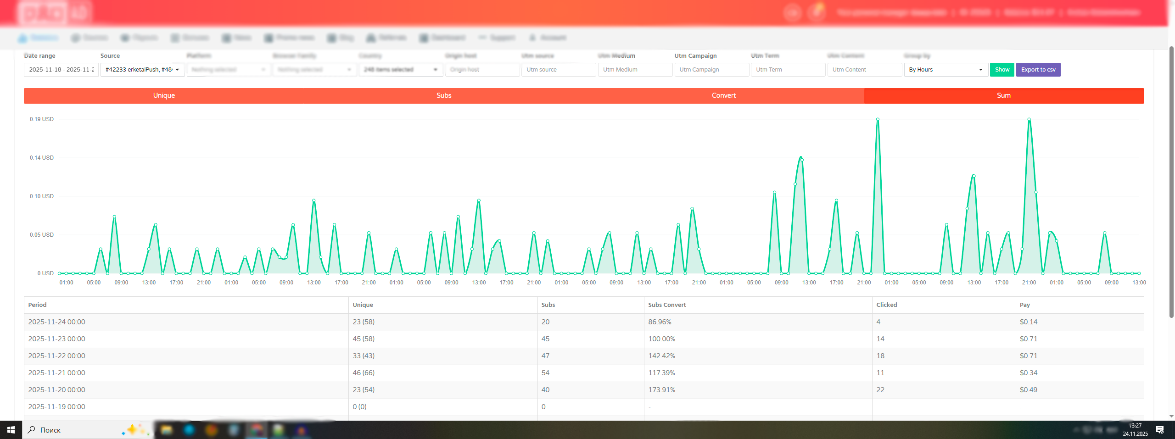Open the Statistics section in the navigation bar
The width and height of the screenshot is (1175, 439).
(x=39, y=38)
